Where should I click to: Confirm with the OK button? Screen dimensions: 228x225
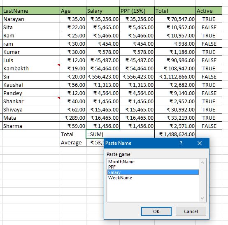click(x=156, y=211)
